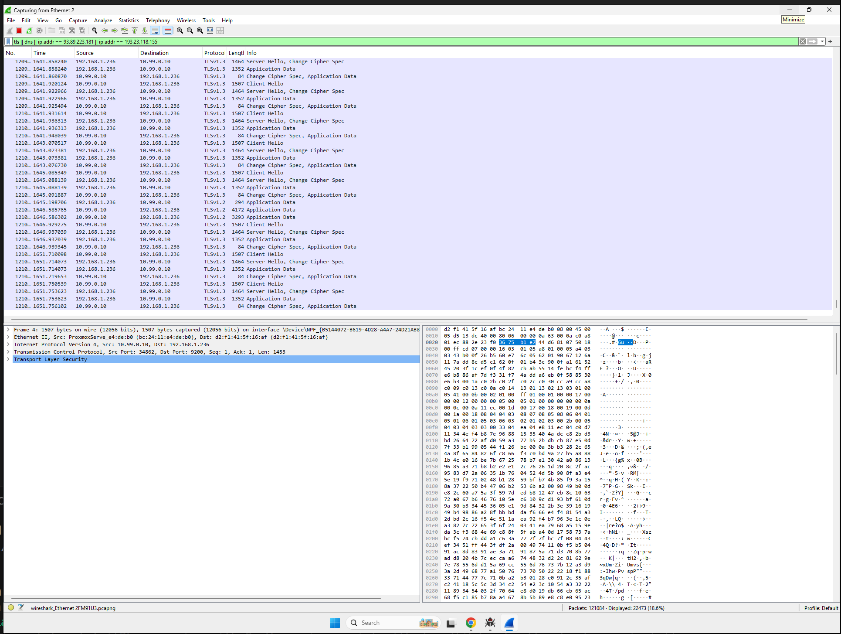
Task: Open expert information from status bar
Action: [x=11, y=607]
